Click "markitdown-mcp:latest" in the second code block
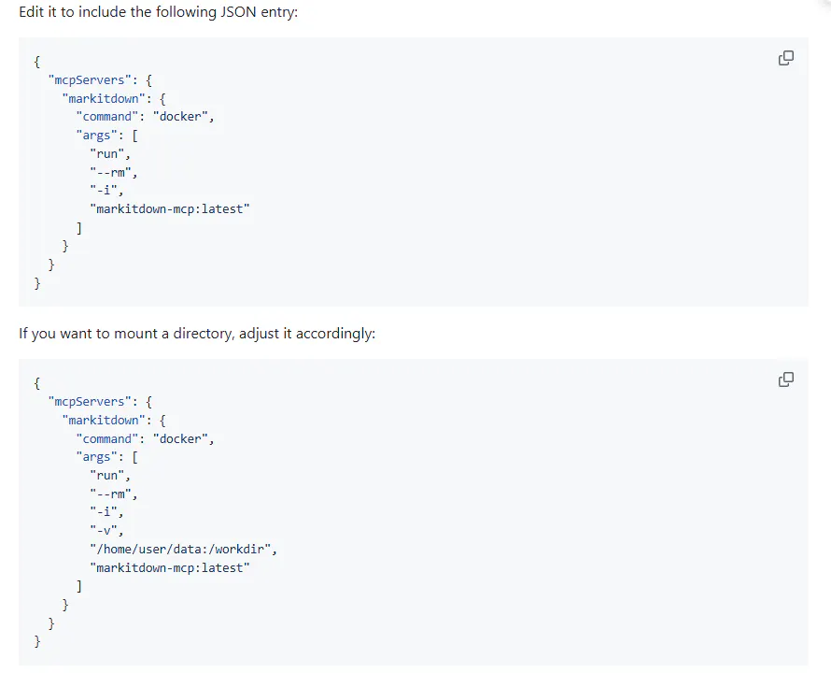Image resolution: width=831 pixels, height=687 pixels. click(x=170, y=567)
